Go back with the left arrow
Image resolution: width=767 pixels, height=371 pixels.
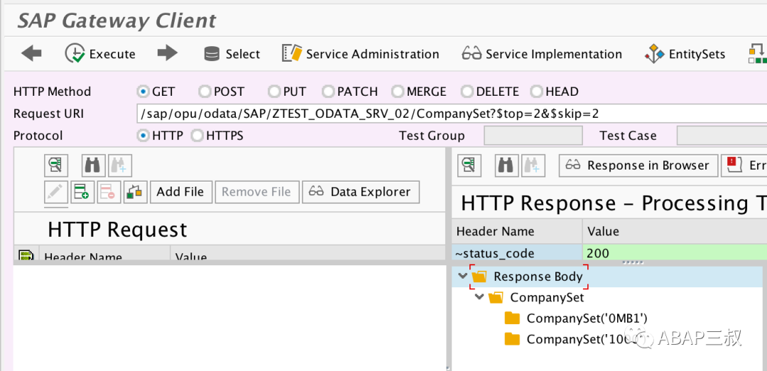(31, 53)
